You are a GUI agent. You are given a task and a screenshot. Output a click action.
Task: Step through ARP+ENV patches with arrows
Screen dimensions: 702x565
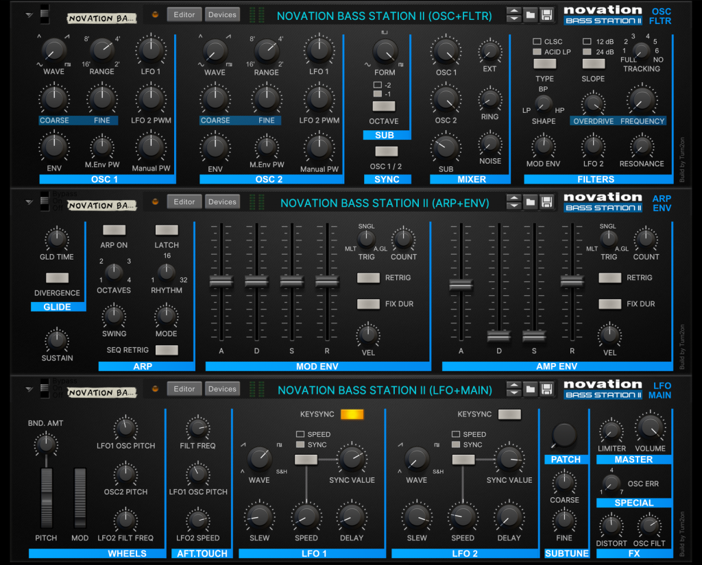[513, 202]
